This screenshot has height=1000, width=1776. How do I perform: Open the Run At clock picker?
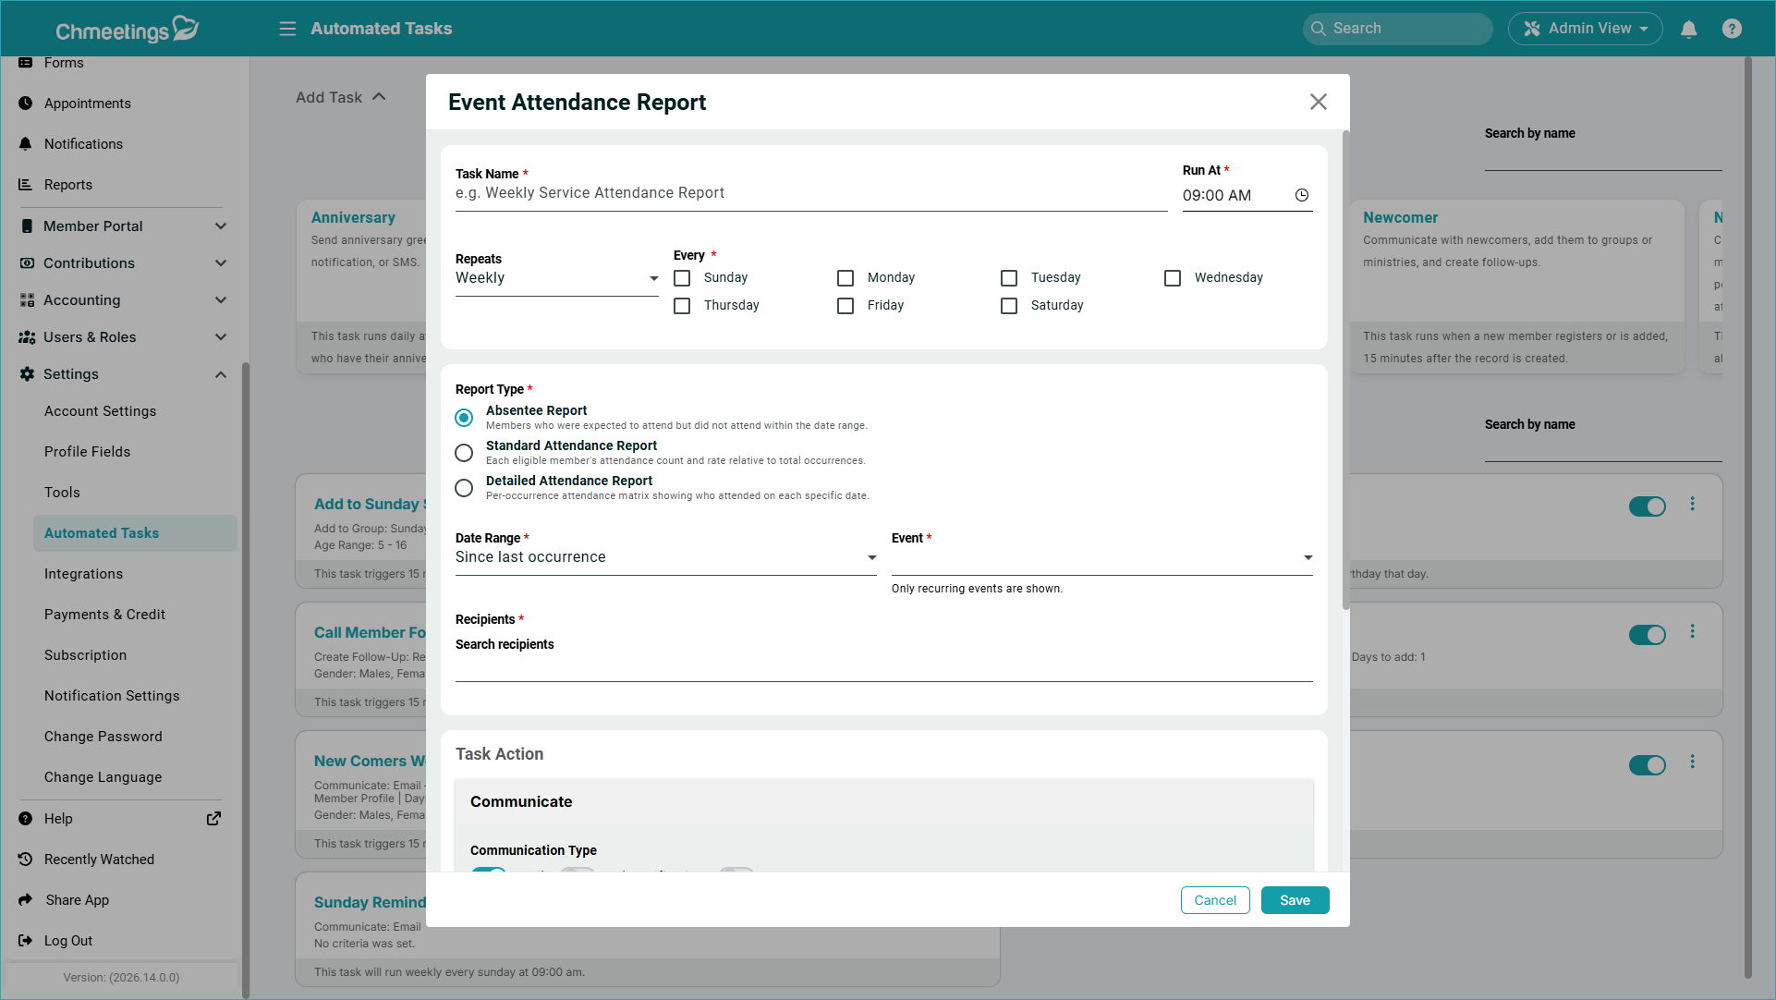pos(1302,195)
